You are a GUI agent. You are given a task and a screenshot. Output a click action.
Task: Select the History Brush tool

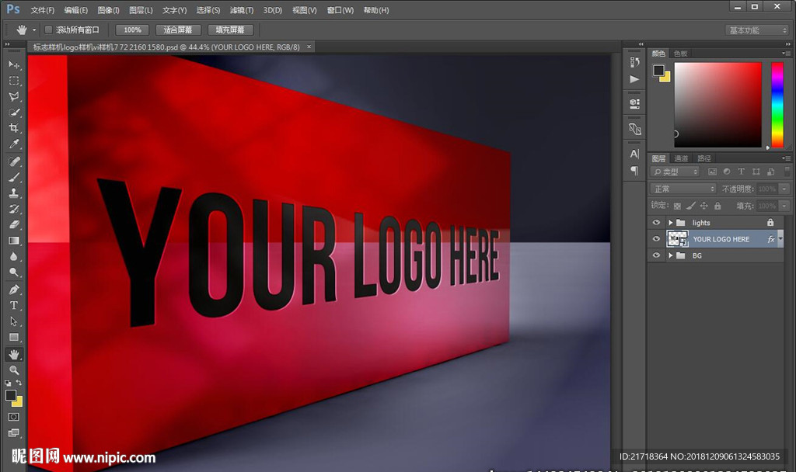click(14, 209)
